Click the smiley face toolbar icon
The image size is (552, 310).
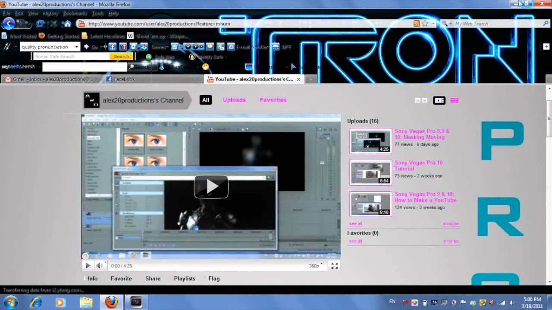tap(205, 67)
